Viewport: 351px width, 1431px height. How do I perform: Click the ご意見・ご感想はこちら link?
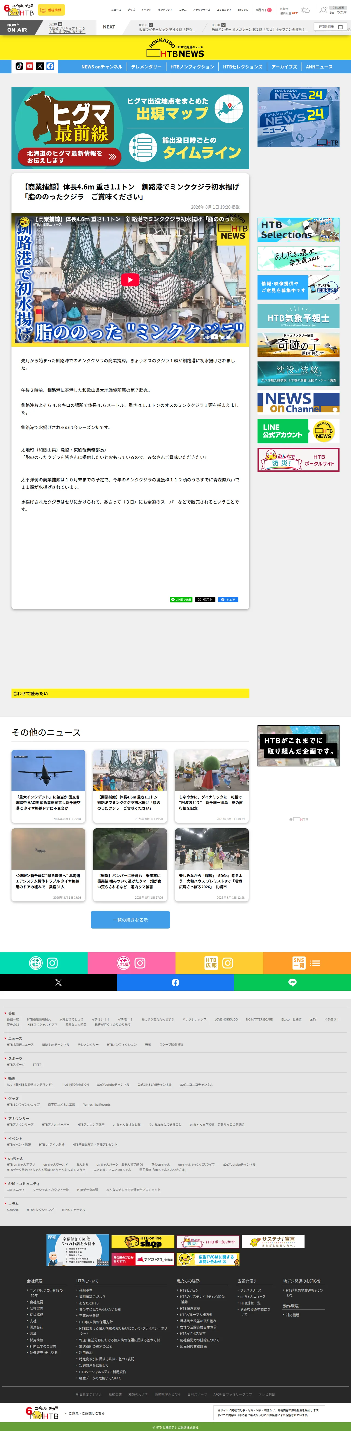(86, 1413)
